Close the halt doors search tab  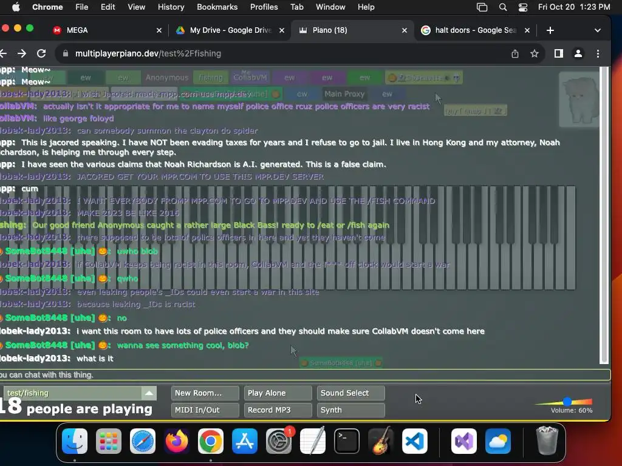tap(527, 30)
